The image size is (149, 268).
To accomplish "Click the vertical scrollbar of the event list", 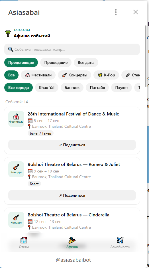I will (146, 56).
